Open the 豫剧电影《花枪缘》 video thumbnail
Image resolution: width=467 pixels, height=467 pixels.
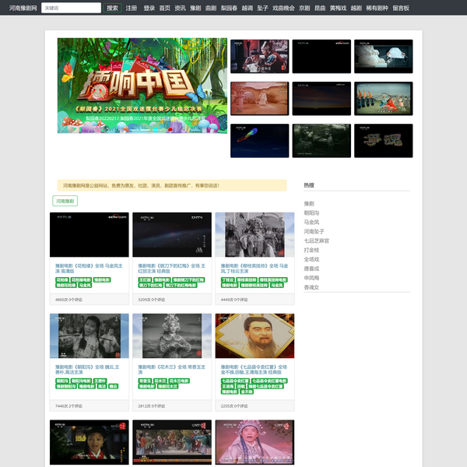(x=90, y=235)
